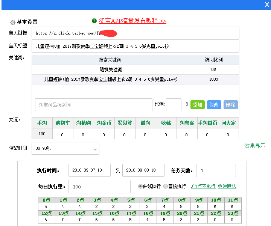Click the gear icon beside 基本设置
271x226 pixels.
pos(12,23)
